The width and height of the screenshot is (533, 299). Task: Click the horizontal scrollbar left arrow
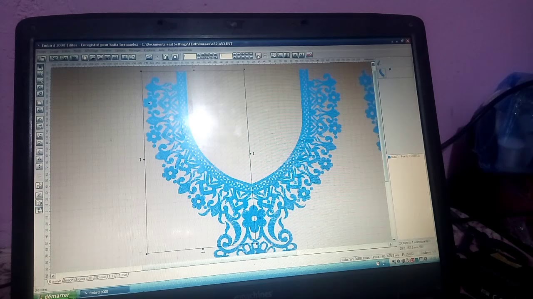pyautogui.click(x=53, y=276)
